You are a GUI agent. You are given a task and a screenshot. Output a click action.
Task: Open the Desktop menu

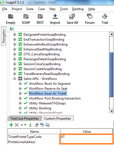click(78, 9)
